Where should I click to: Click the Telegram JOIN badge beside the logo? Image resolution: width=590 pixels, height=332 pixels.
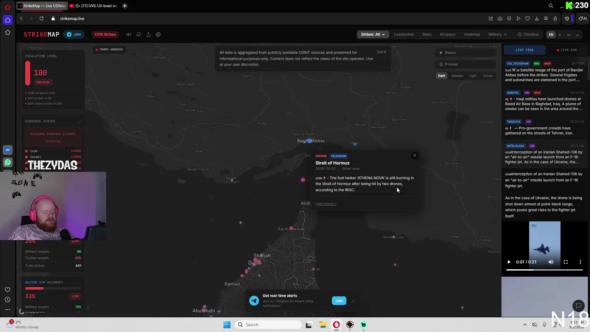[x=74, y=35]
